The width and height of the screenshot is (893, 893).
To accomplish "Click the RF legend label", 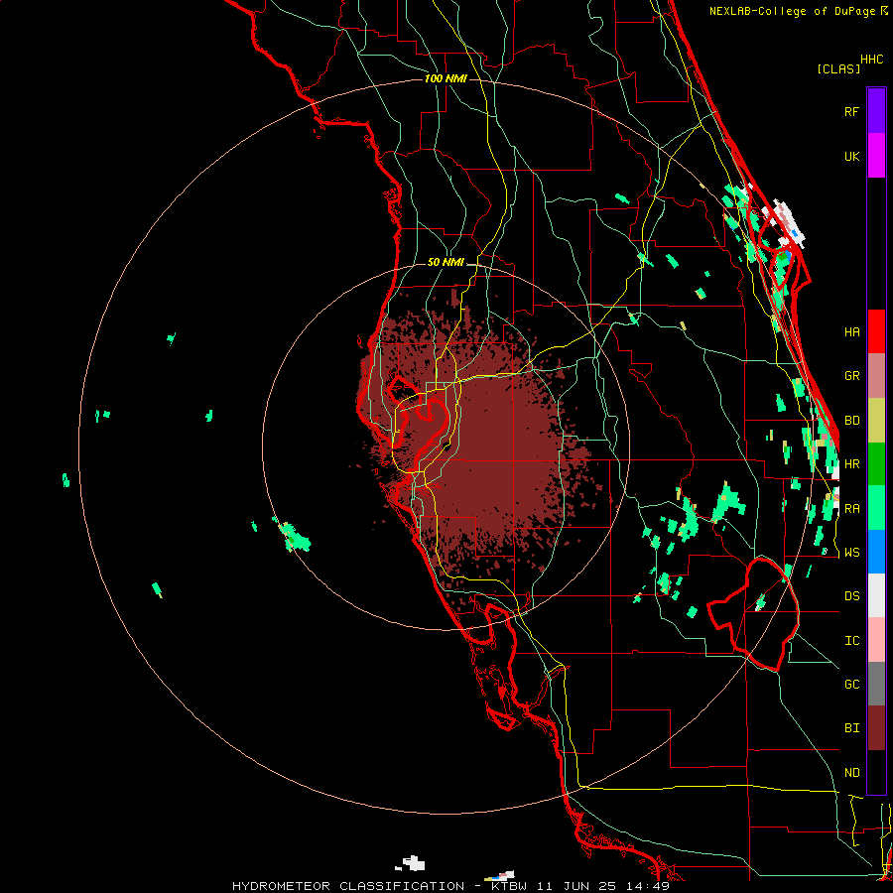I will click(x=851, y=111).
